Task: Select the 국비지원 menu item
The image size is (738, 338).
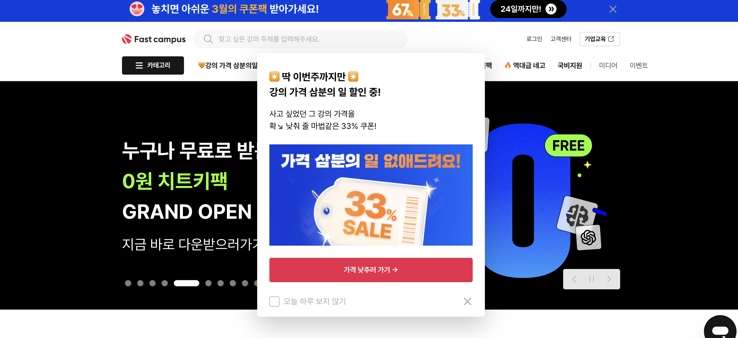Action: tap(570, 65)
